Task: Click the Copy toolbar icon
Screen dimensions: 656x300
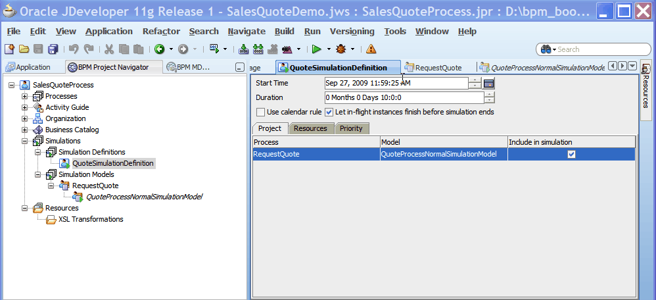Action: point(124,49)
